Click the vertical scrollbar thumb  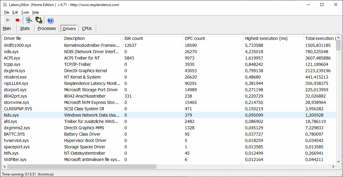[338, 45]
